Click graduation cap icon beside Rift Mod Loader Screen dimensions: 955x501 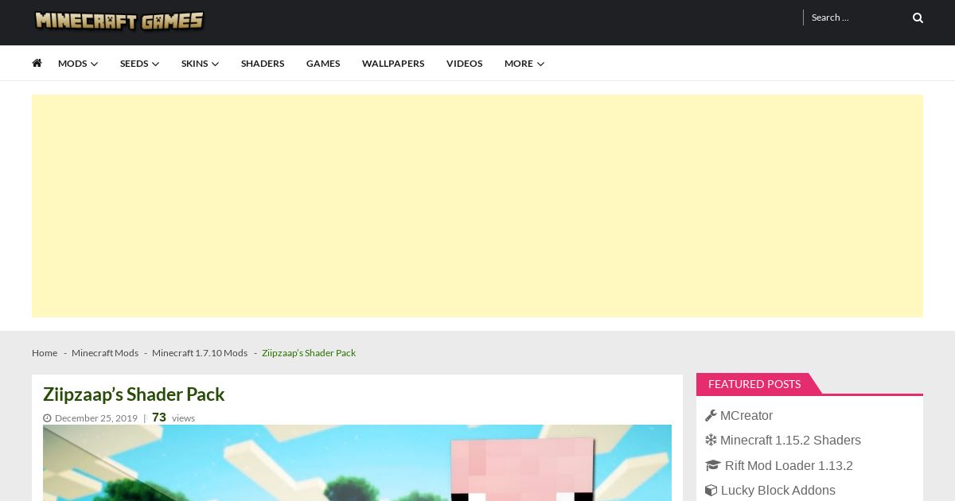point(713,466)
